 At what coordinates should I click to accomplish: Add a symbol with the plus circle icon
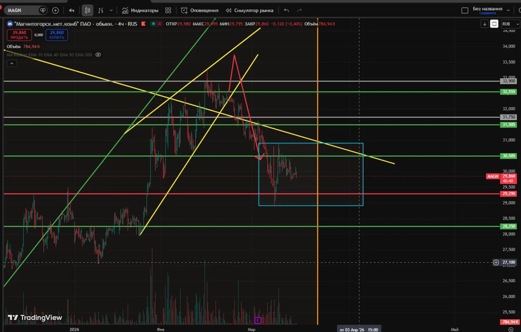point(55,10)
